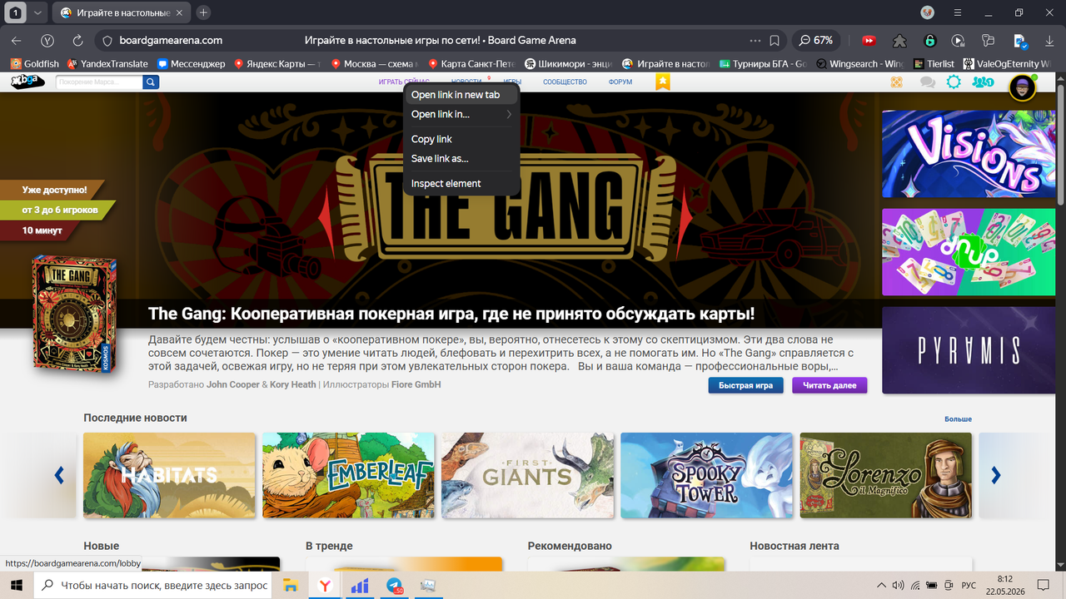Image resolution: width=1066 pixels, height=599 pixels.
Task: Open the 67% zoom level control
Action: [817, 40]
